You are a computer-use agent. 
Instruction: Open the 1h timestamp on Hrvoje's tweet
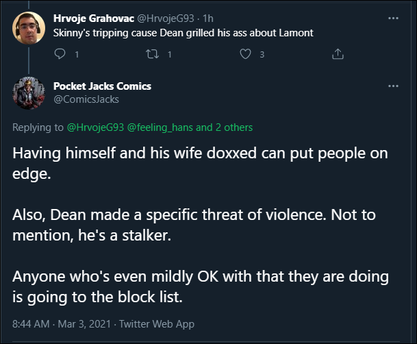pos(208,19)
